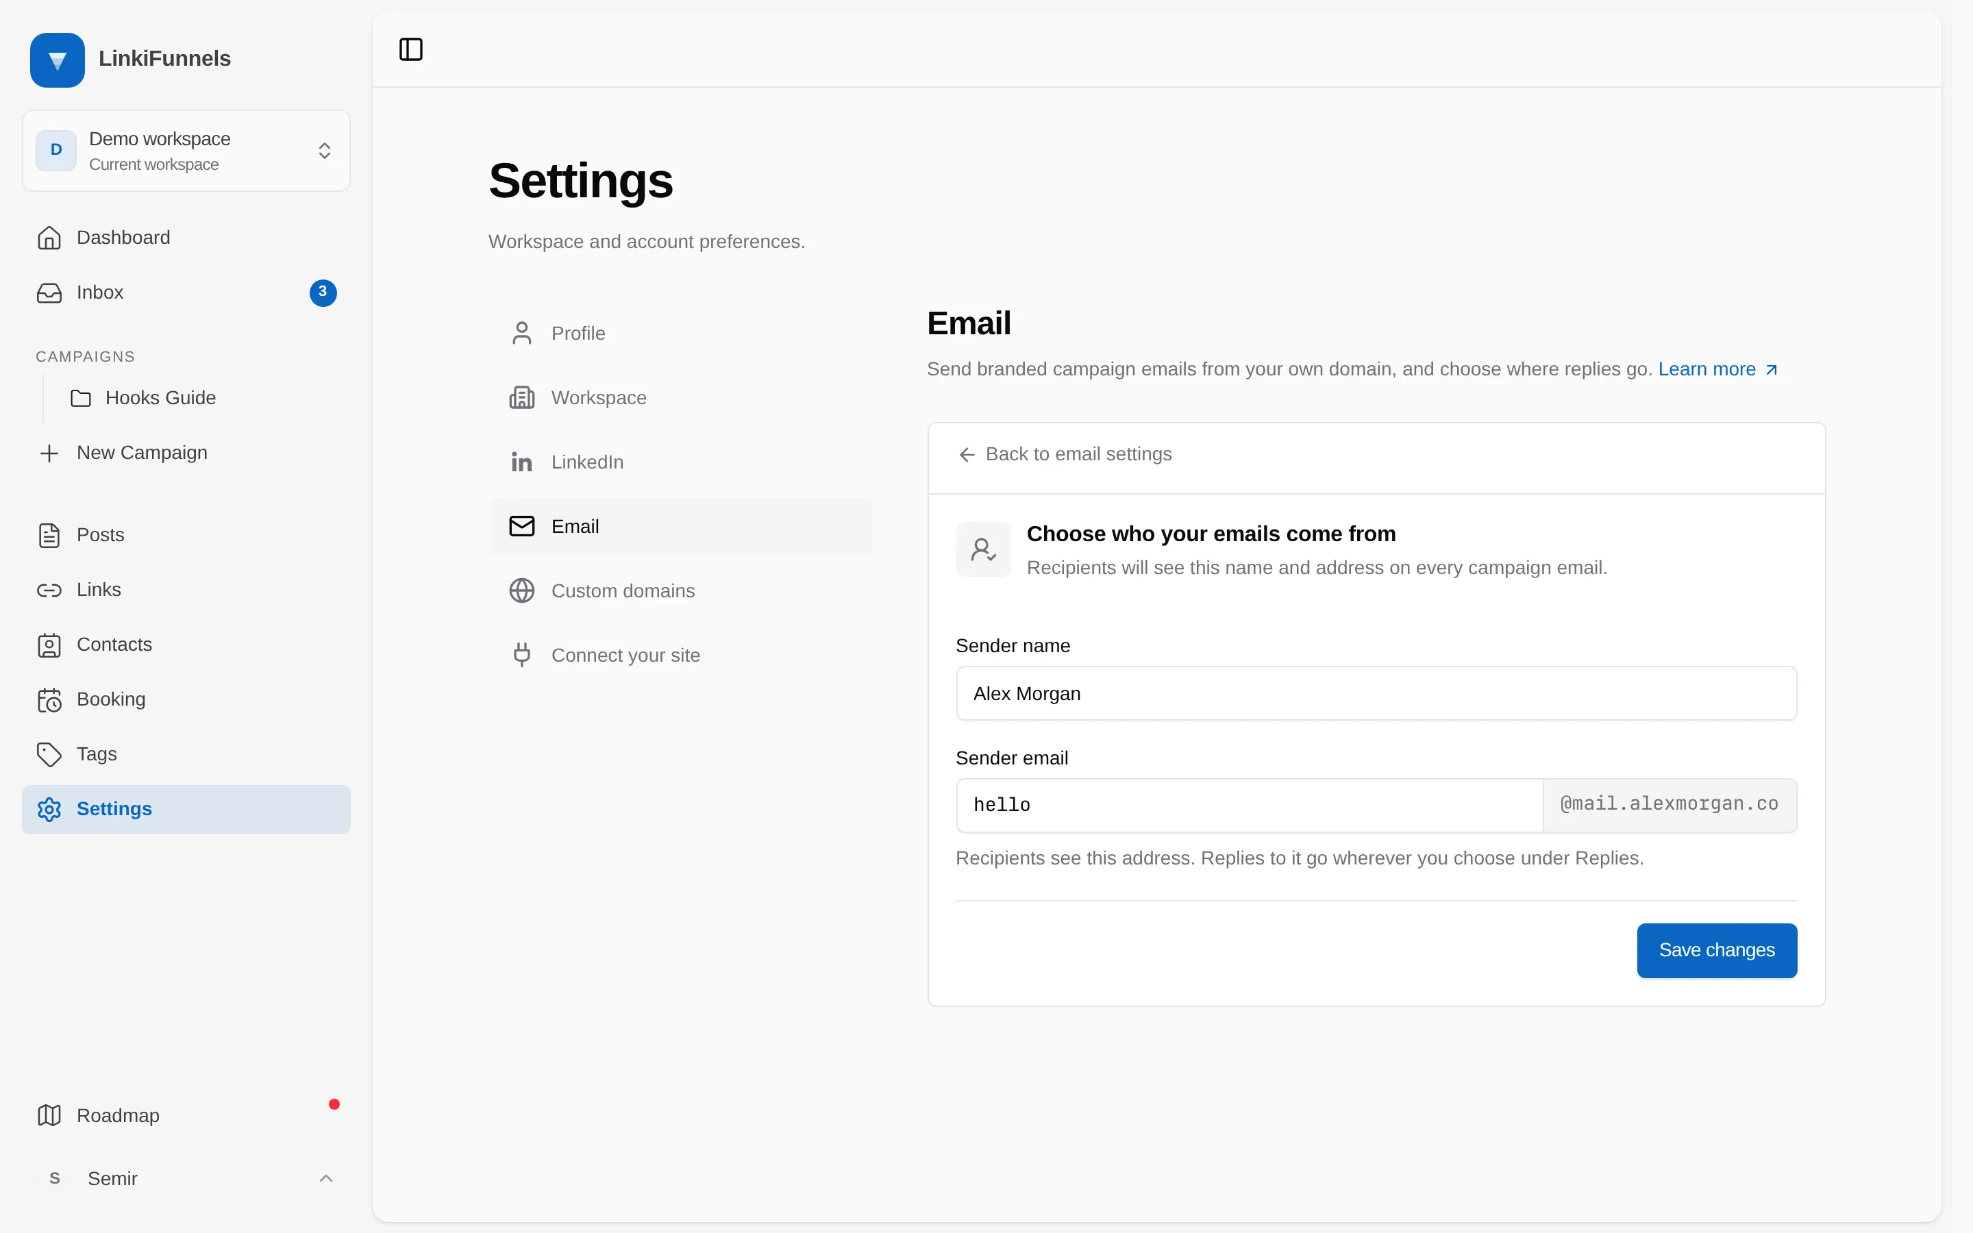
Task: Click the sender person-check icon
Action: click(983, 549)
